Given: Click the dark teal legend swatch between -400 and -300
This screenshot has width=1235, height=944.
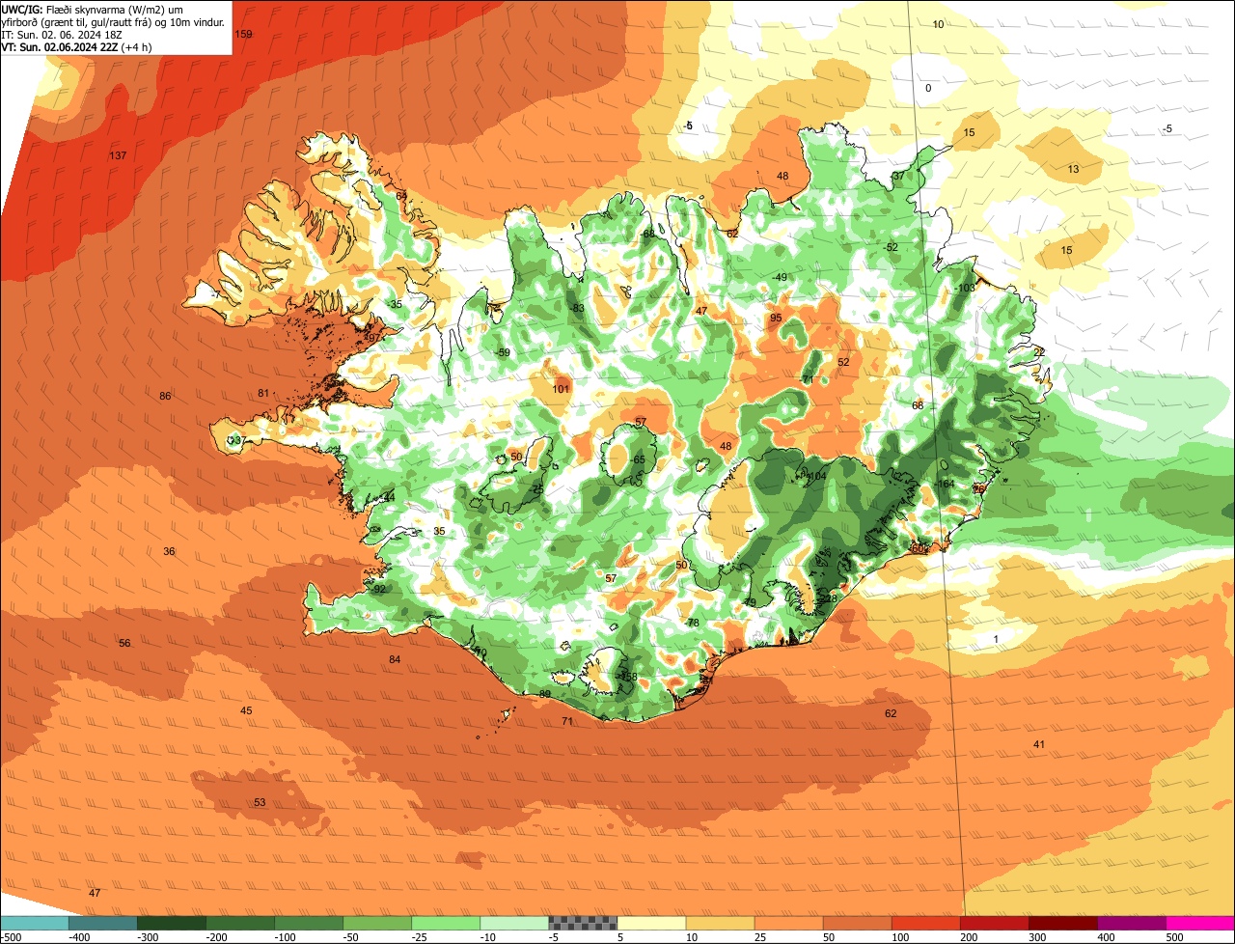Looking at the screenshot, I should (x=102, y=923).
